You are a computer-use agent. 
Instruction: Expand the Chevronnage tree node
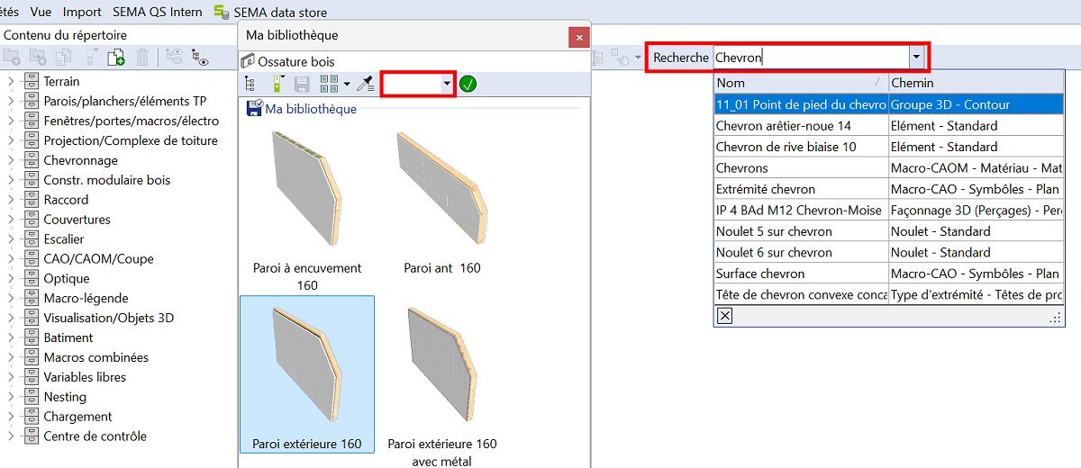[12, 160]
